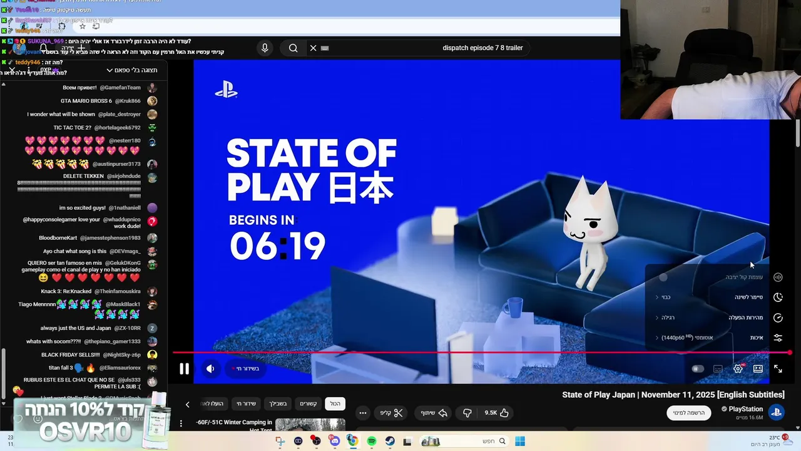
Task: Click the voice search microphone
Action: pyautogui.click(x=265, y=48)
